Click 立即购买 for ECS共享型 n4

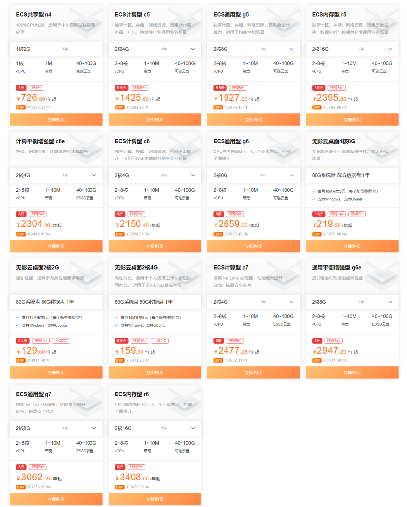[56, 120]
